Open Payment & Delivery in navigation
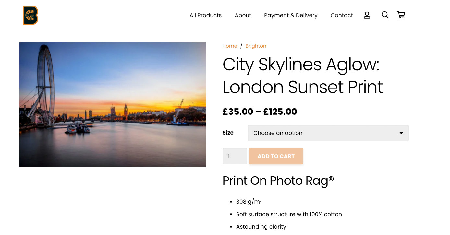450x235 pixels. pyautogui.click(x=291, y=15)
